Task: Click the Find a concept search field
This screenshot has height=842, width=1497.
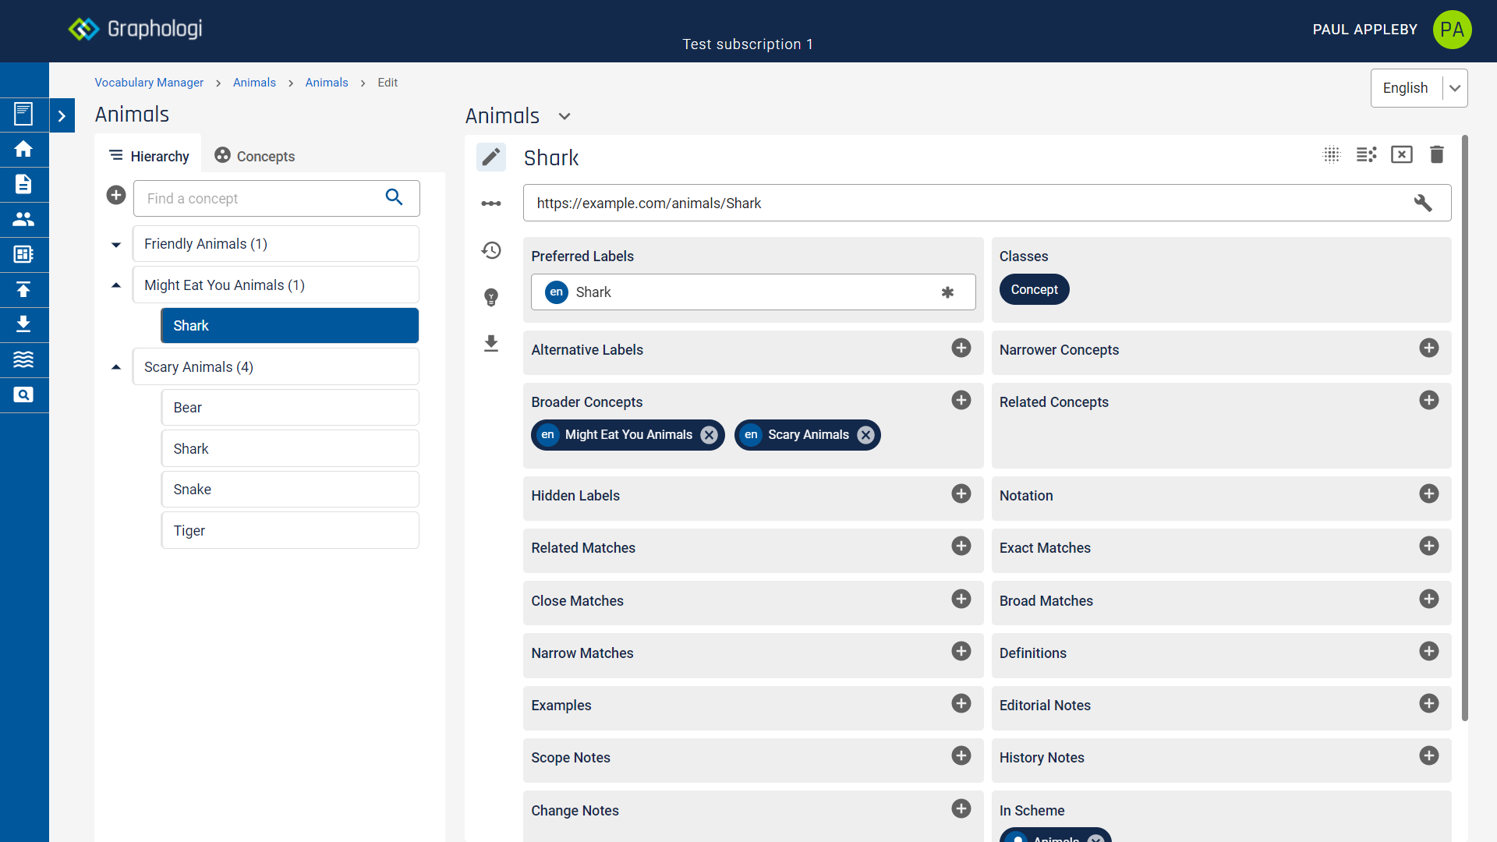Action: tap(257, 198)
